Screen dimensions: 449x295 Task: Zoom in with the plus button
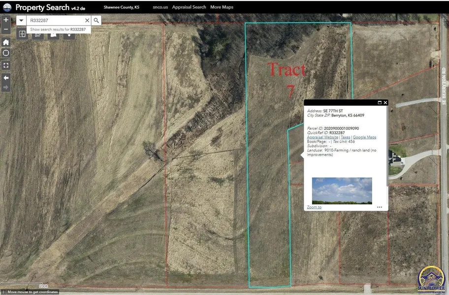pos(6,20)
